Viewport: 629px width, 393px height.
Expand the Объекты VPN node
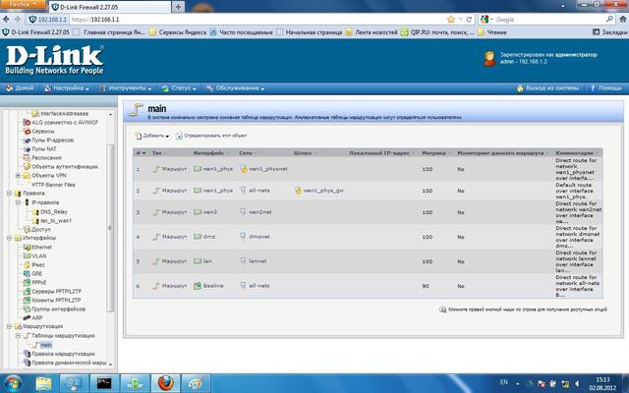18,175
